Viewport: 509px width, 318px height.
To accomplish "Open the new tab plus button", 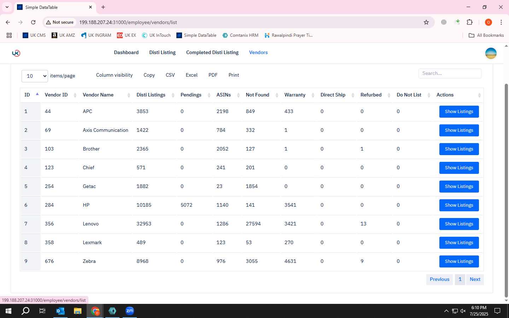I will click(x=103, y=7).
